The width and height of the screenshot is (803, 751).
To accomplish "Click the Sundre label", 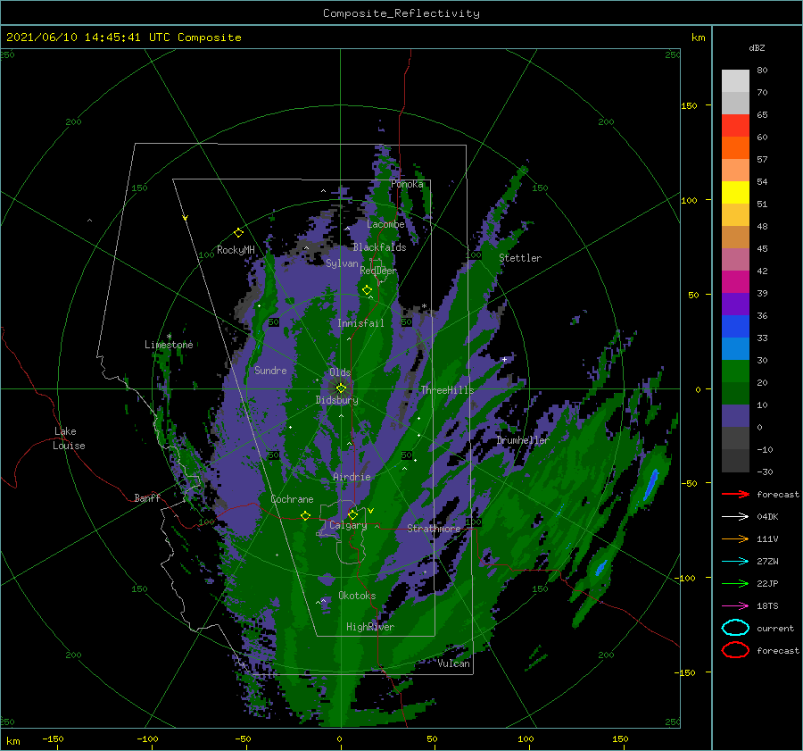I will coord(270,371).
